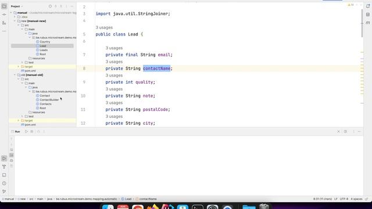
Task: Open the Build hammer tool window
Action: [4, 167]
